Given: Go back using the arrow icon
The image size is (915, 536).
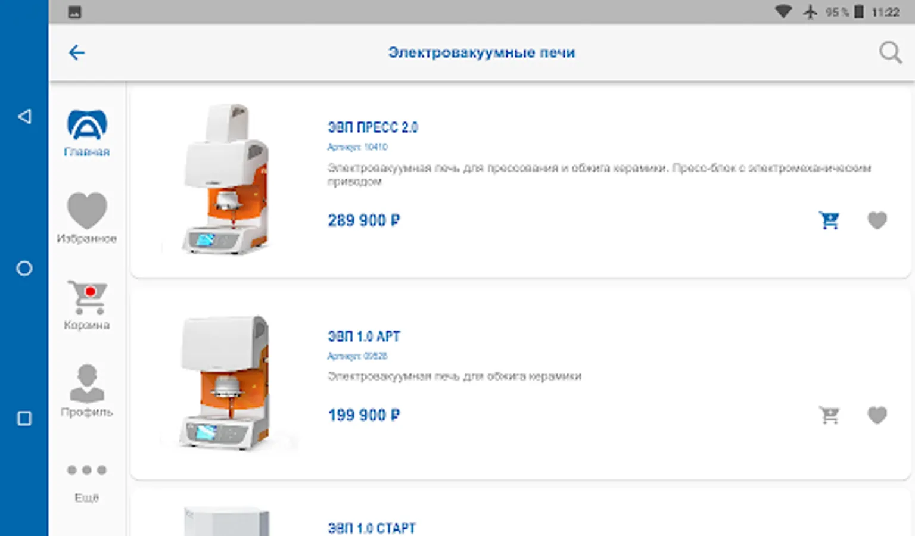Looking at the screenshot, I should coord(77,53).
